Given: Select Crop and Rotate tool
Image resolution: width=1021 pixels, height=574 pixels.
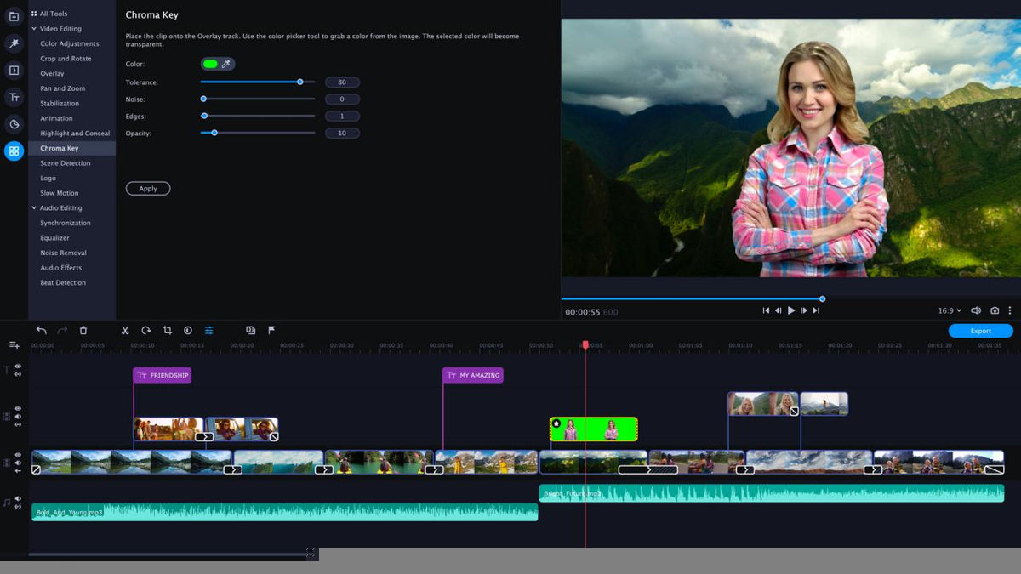Looking at the screenshot, I should (66, 59).
